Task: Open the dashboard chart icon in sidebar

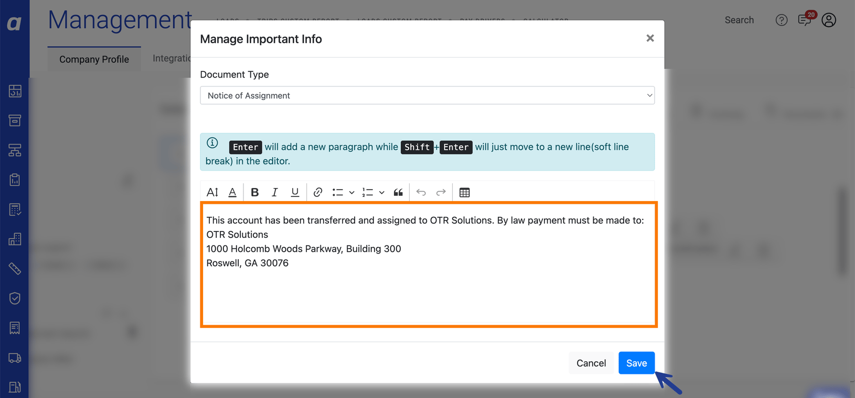Action: [x=15, y=91]
